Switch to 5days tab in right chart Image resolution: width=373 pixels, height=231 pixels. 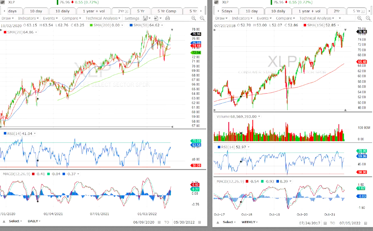click(x=227, y=11)
